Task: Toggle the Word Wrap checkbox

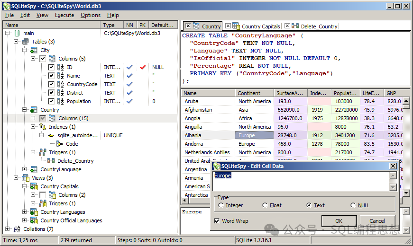Action: click(217, 221)
